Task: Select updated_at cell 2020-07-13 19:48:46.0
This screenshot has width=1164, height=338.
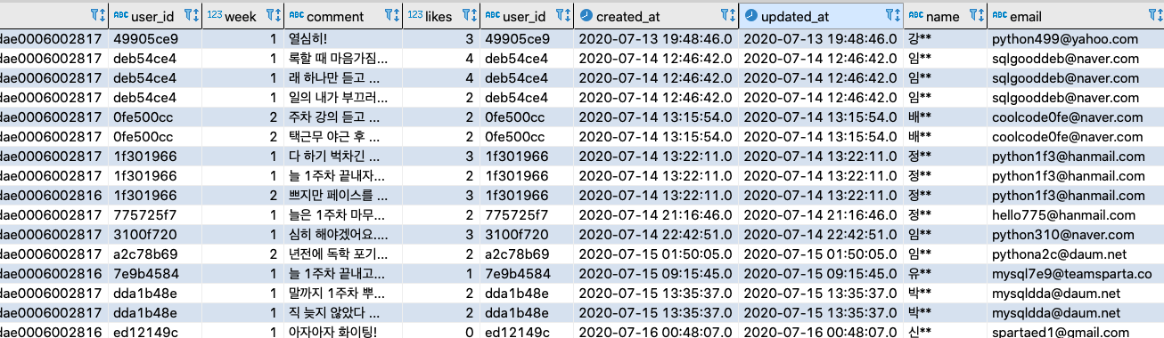Action: (820, 38)
